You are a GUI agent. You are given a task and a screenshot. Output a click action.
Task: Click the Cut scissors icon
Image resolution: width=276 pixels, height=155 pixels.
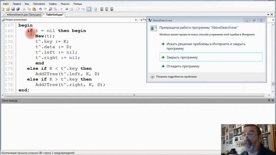24,9
